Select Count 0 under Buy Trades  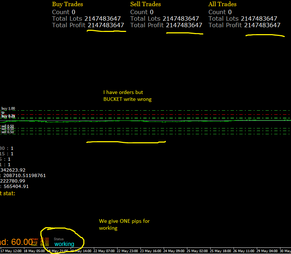[x=64, y=12]
